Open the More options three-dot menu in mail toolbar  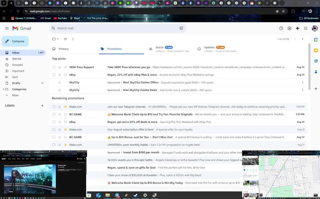(73, 39)
